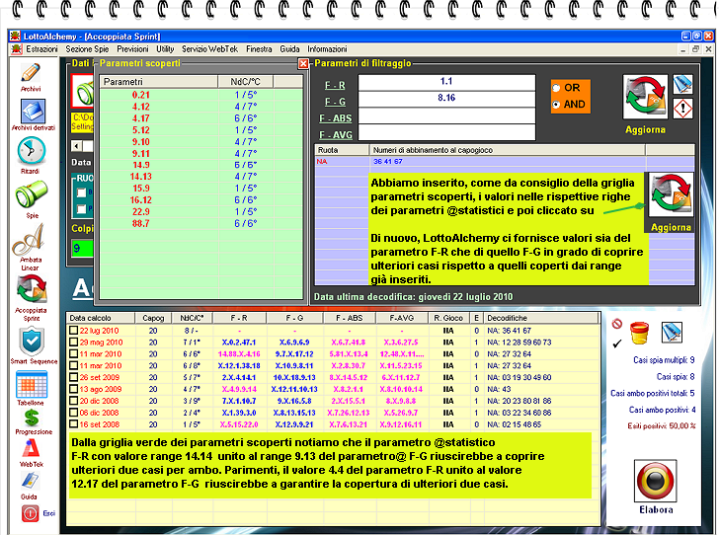This screenshot has height=535, width=719.
Task: Click the F - G parameter label
Action: [x=335, y=102]
